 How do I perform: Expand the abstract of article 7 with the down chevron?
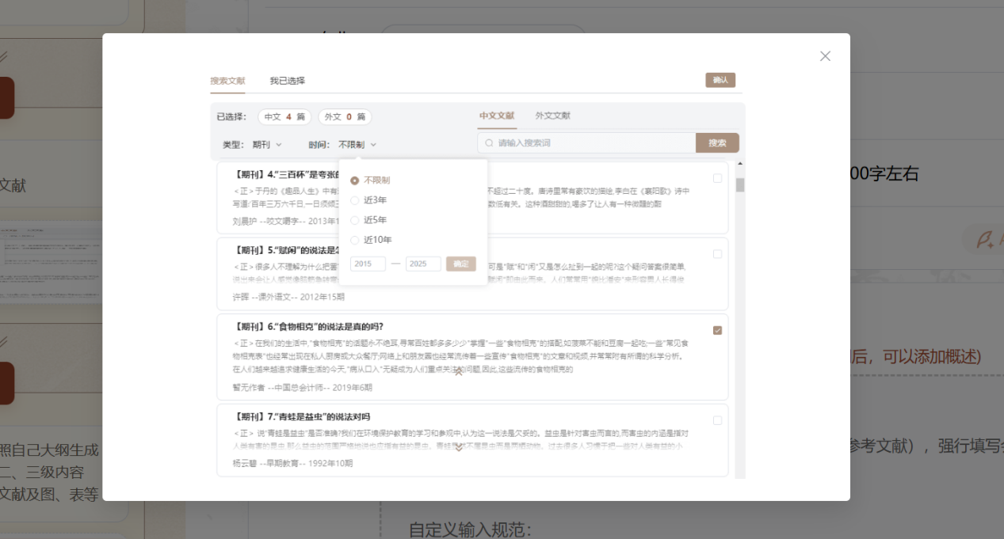coord(458,448)
